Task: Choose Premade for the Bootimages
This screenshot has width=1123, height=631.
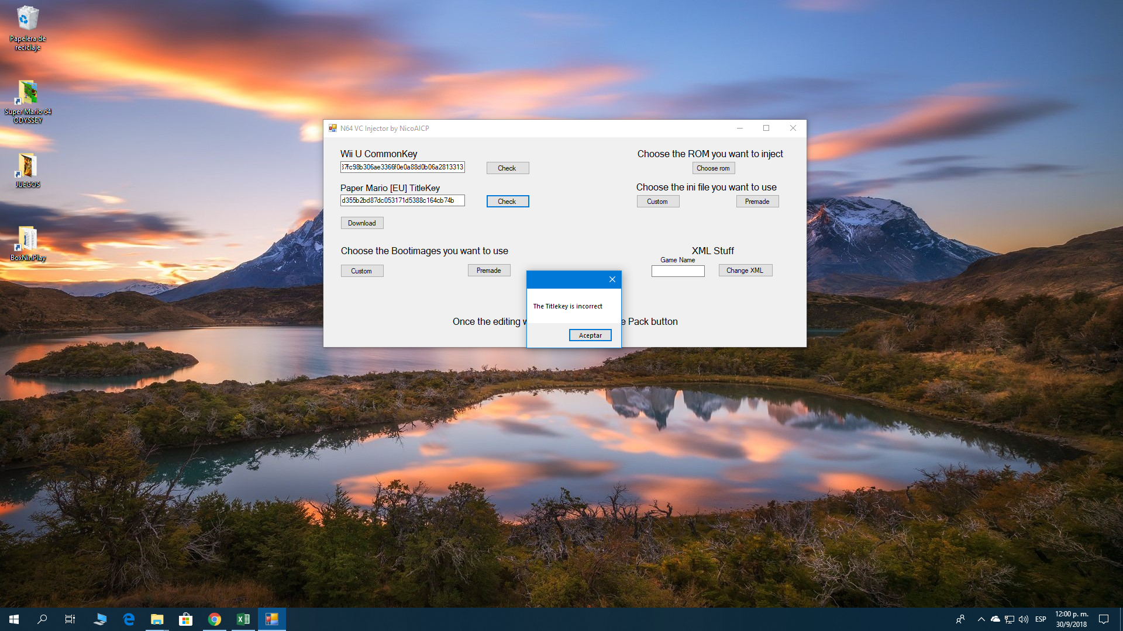Action: (489, 271)
